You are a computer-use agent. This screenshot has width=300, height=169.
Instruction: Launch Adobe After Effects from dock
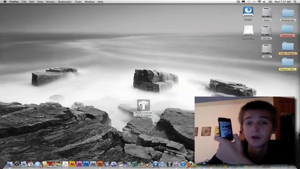pos(93,164)
